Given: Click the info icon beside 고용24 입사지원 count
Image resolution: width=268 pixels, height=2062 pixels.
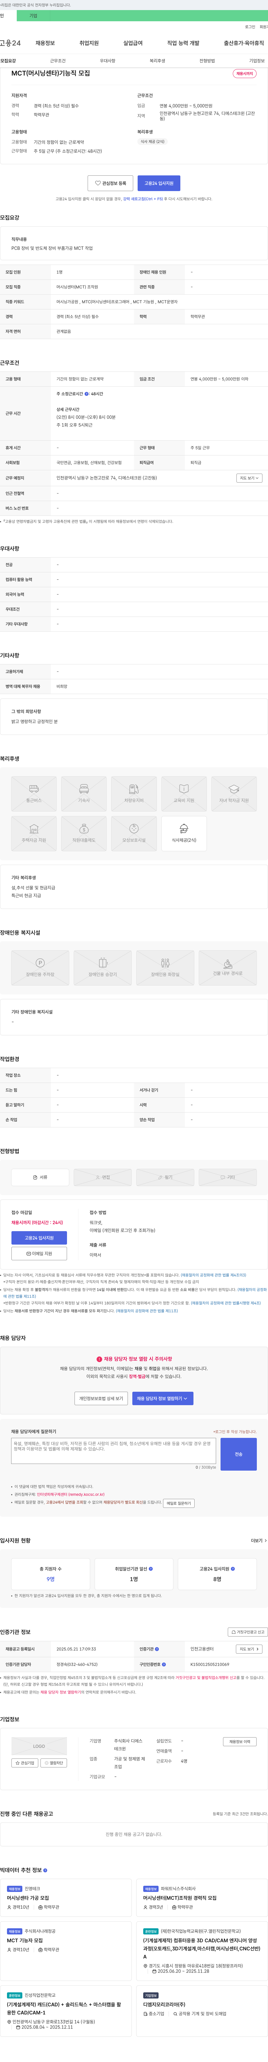Looking at the screenshot, I should pyautogui.click(x=233, y=1569).
